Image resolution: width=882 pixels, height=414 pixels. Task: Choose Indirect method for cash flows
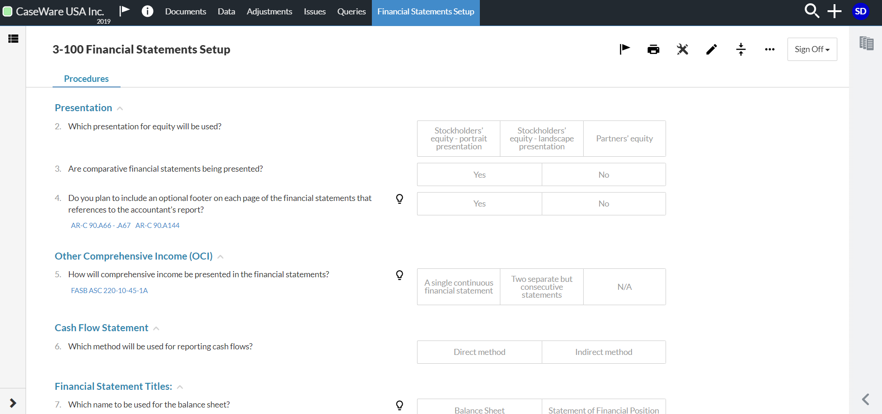tap(603, 352)
